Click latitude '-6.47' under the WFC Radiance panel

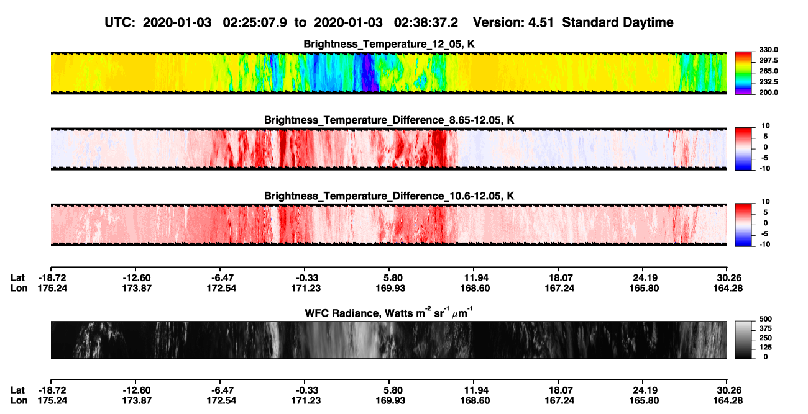point(221,390)
